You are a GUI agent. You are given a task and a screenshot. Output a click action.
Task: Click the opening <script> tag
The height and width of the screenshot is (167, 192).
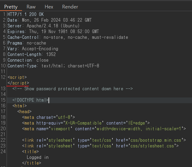[17, 77]
